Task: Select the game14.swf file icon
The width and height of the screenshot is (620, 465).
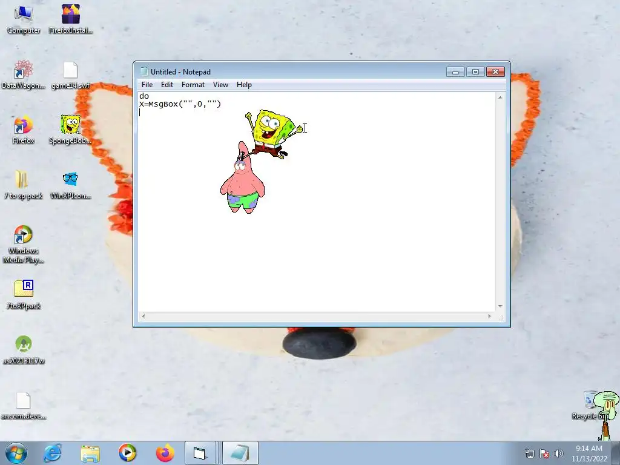Action: (71, 74)
